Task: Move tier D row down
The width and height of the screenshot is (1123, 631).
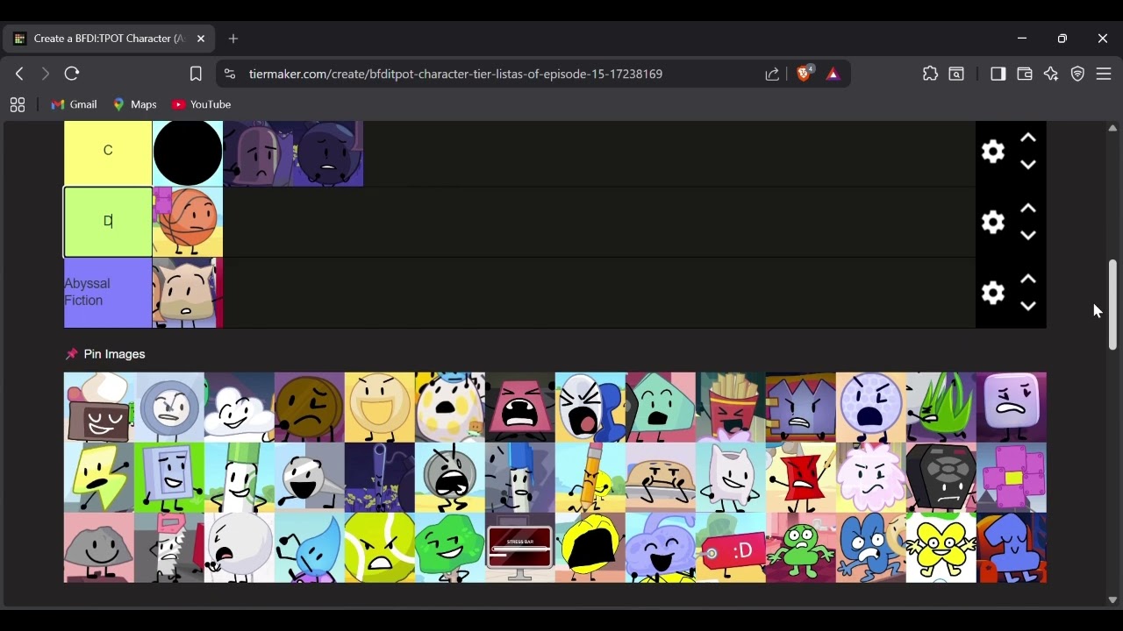Action: 1028,235
